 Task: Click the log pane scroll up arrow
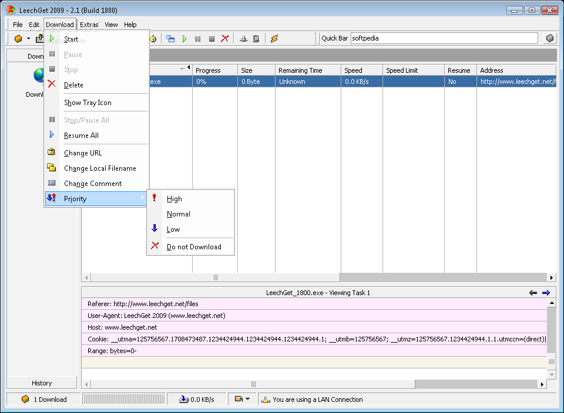point(552,303)
